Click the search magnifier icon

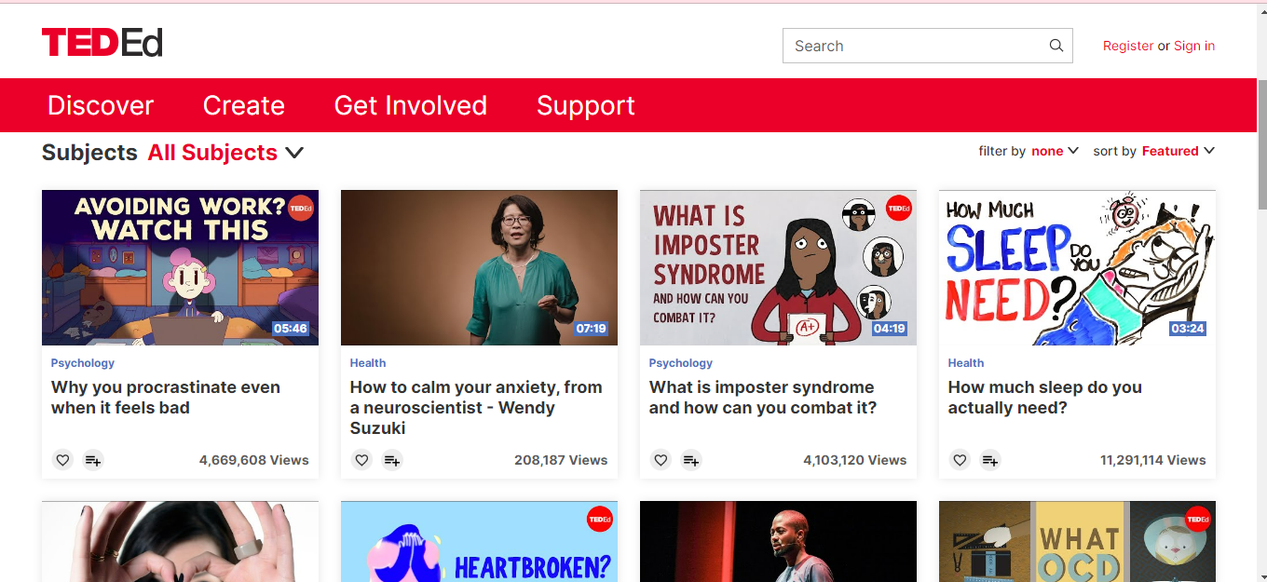pos(1056,46)
